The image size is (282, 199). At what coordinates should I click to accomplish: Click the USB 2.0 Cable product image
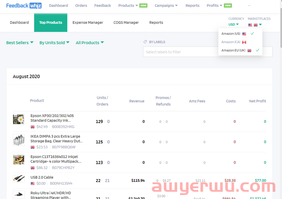click(x=19, y=178)
